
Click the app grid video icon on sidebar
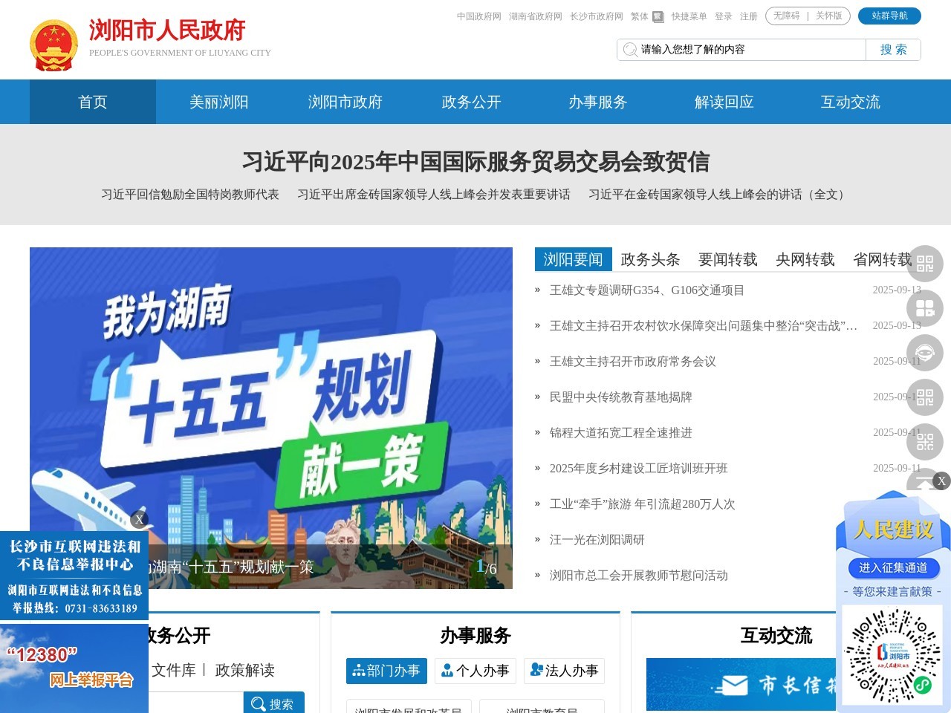(925, 308)
